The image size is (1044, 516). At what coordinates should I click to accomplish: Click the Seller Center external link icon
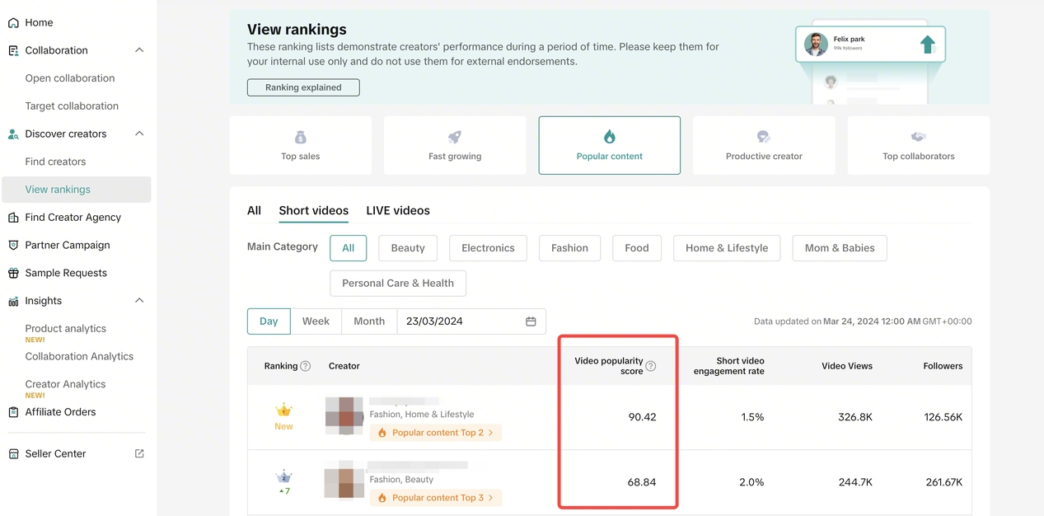pos(139,453)
